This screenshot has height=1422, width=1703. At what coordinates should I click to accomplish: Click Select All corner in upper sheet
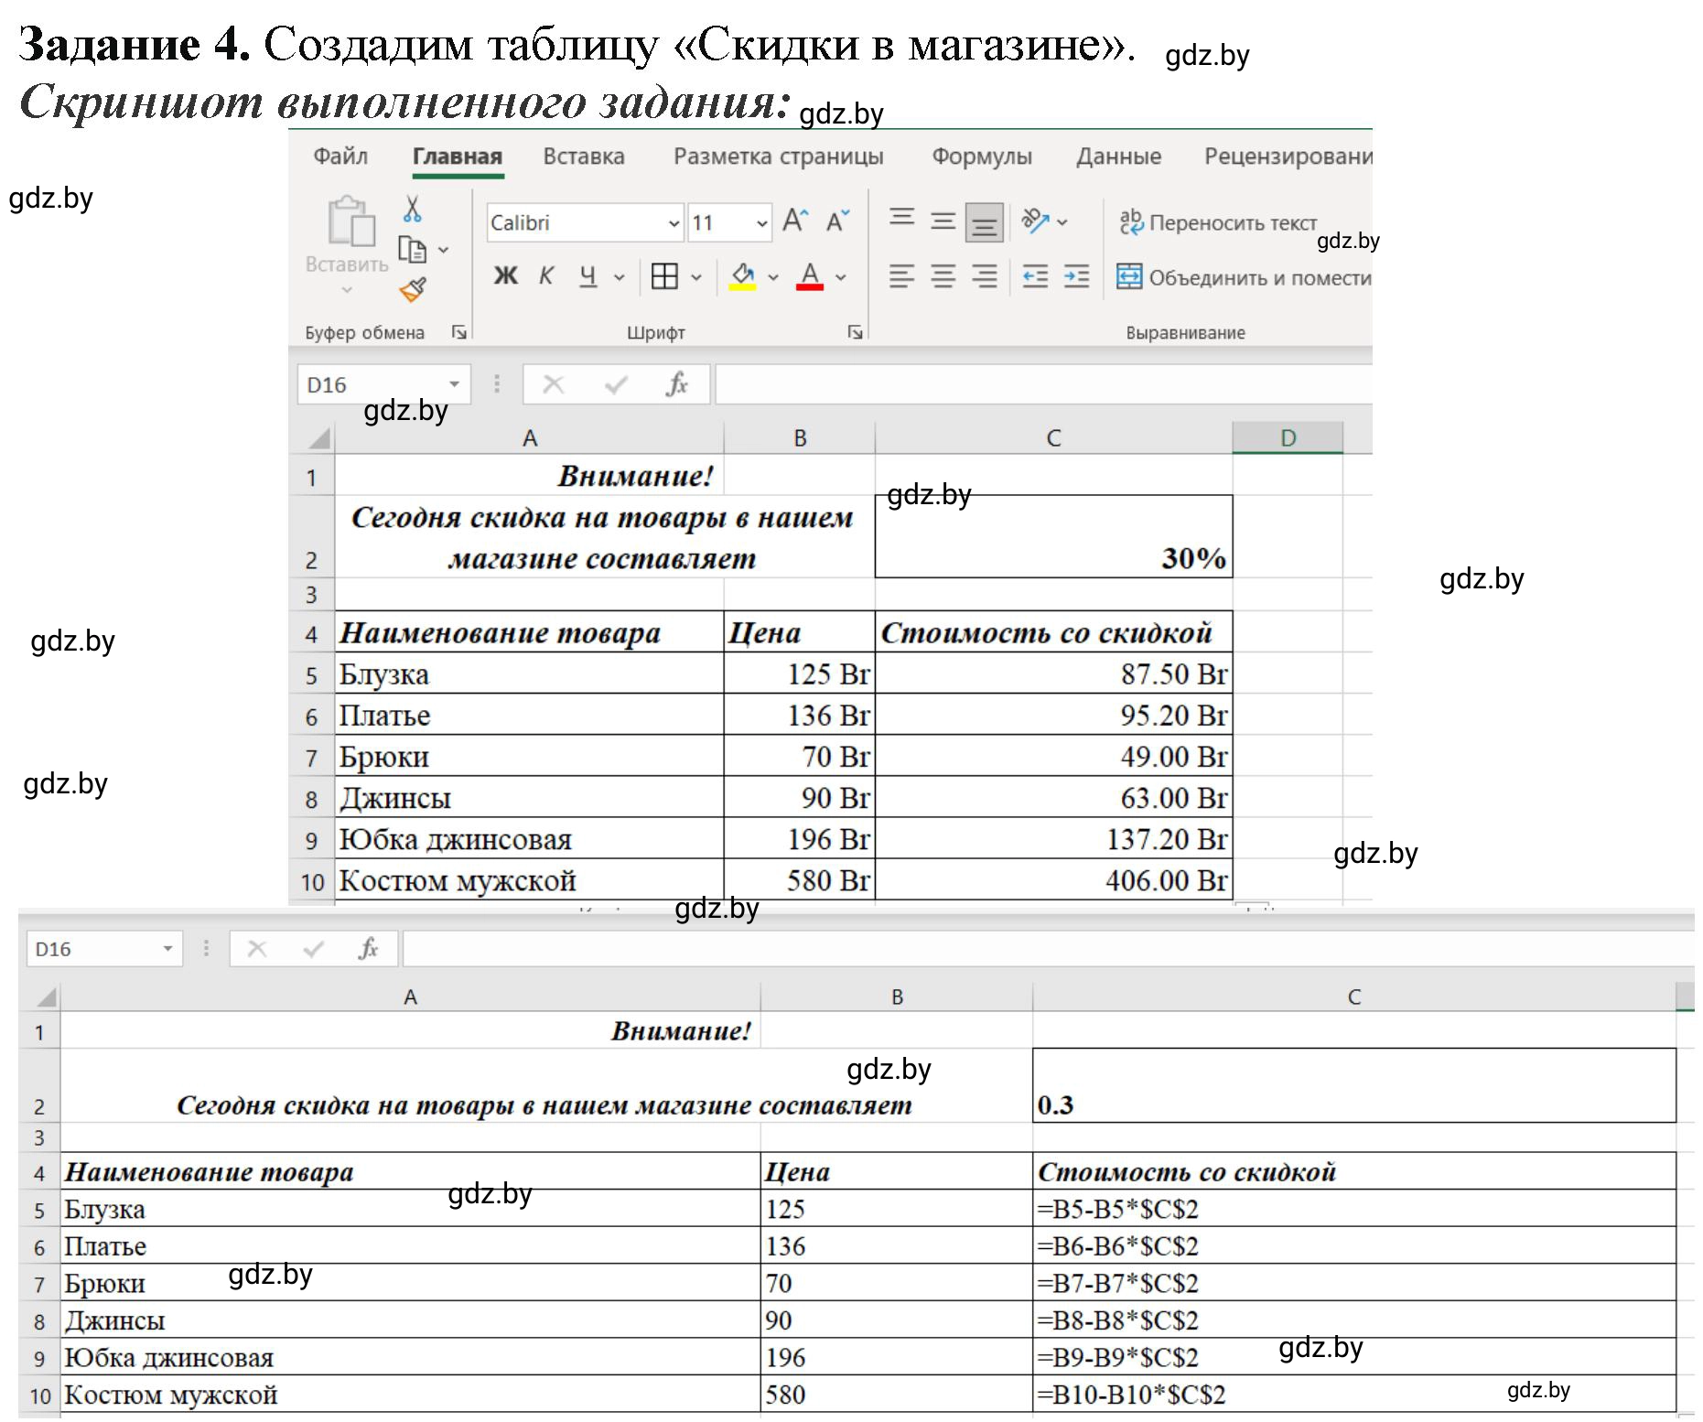314,437
